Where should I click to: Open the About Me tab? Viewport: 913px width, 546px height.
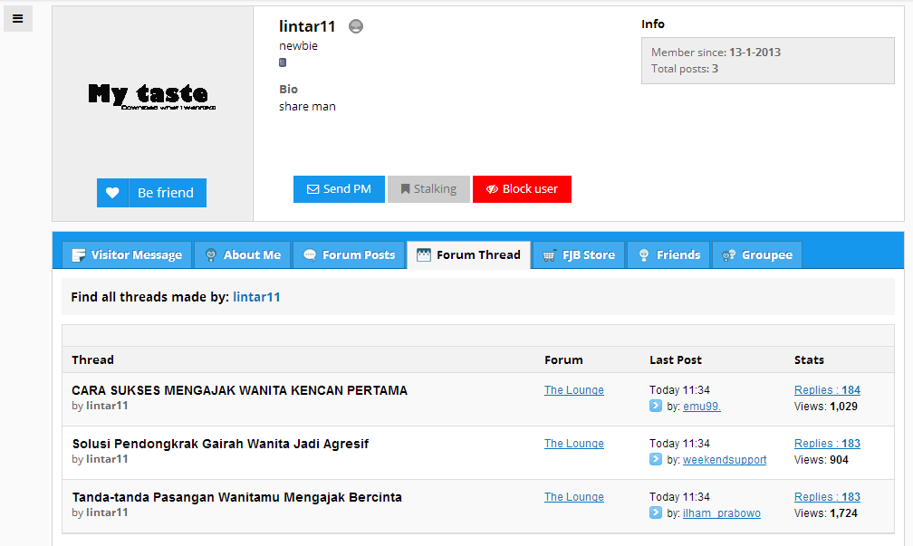pyautogui.click(x=244, y=255)
